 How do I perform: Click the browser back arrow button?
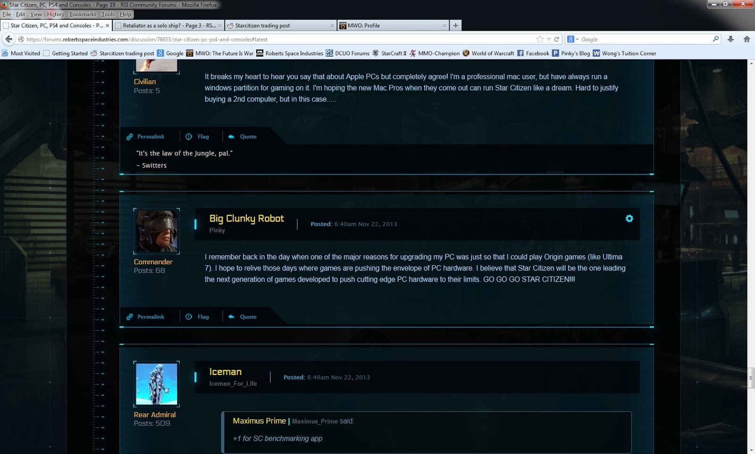[x=8, y=39]
